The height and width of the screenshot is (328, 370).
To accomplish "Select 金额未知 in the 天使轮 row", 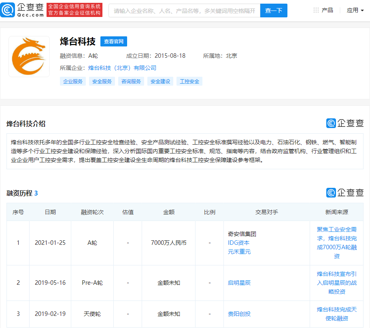I will pyautogui.click(x=169, y=314).
